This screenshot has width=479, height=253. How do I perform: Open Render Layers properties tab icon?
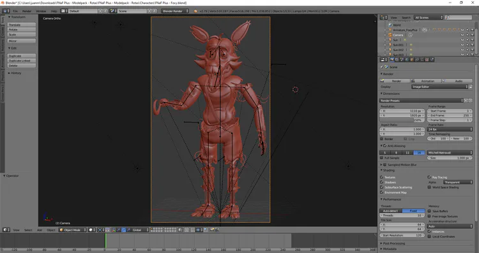click(x=397, y=60)
